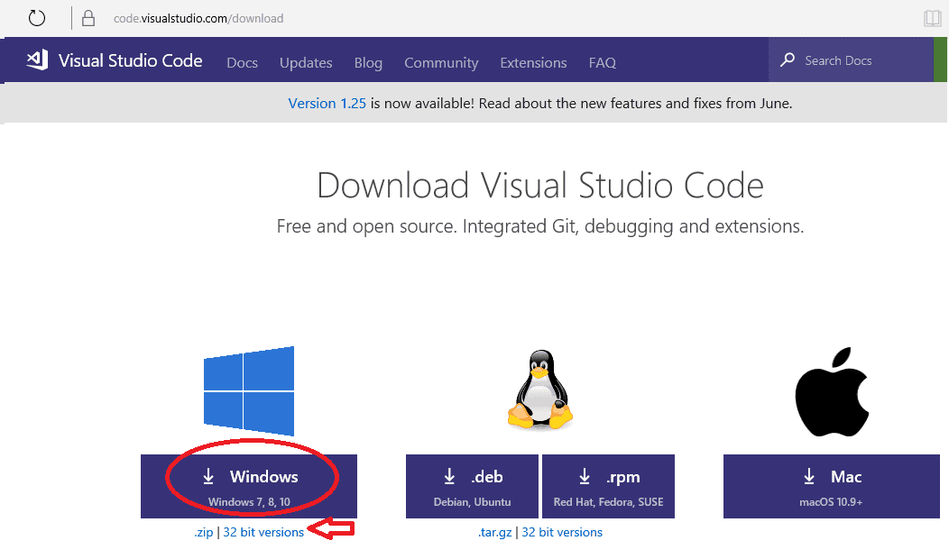The height and width of the screenshot is (559, 949).
Task: Click the blue Windows logo image
Action: point(249,390)
